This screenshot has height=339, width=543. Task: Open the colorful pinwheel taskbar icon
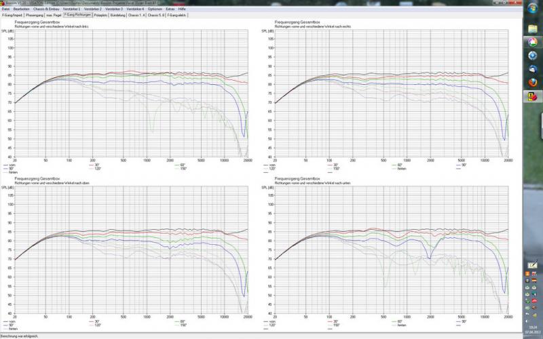(533, 42)
